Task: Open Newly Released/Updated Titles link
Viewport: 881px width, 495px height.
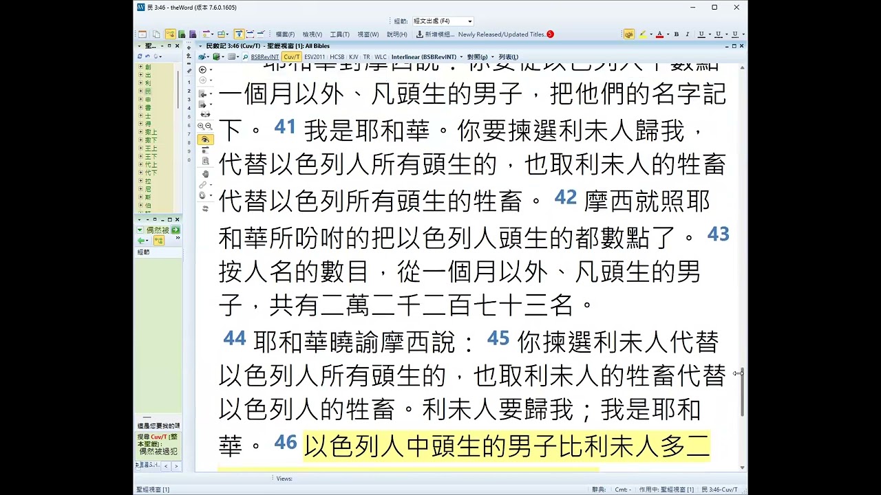Action: [502, 34]
